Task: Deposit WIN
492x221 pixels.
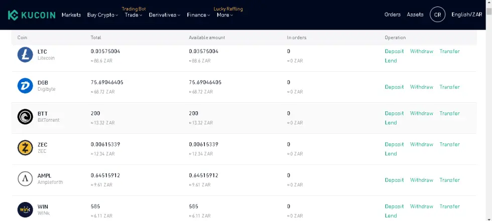Action: point(394,206)
